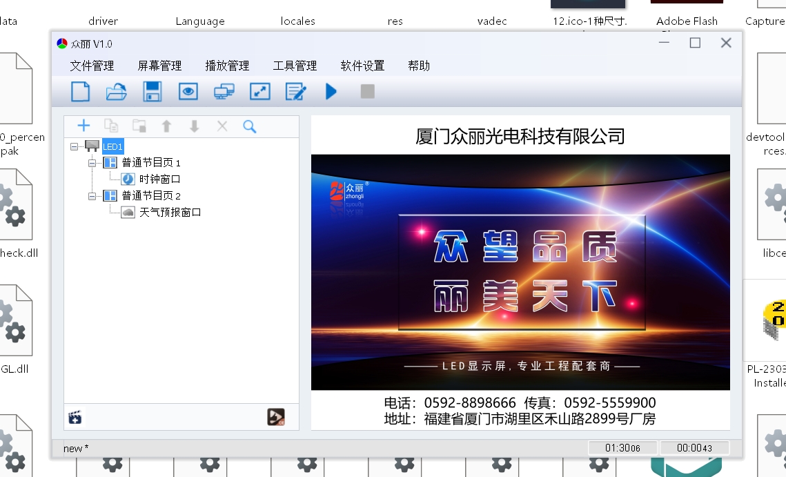Screen dimensions: 786x477
Task: Click the paste icon above the tree
Action: point(139,126)
